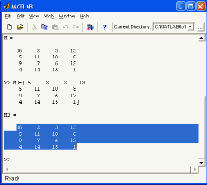The width and height of the screenshot is (207, 185).
Task: Open the View menu
Action: [34, 16]
